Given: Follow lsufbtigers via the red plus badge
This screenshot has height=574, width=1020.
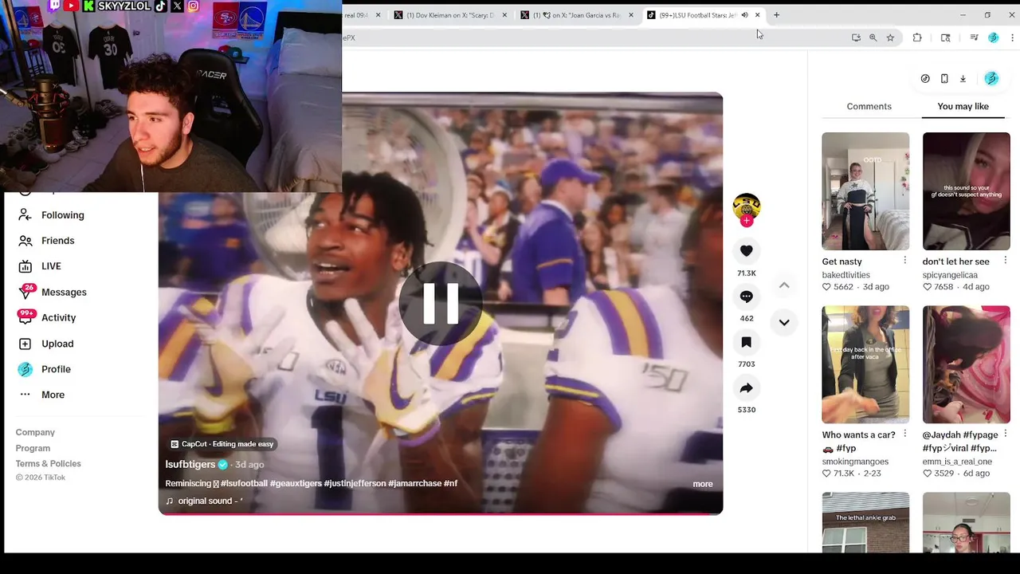Looking at the screenshot, I should [747, 221].
